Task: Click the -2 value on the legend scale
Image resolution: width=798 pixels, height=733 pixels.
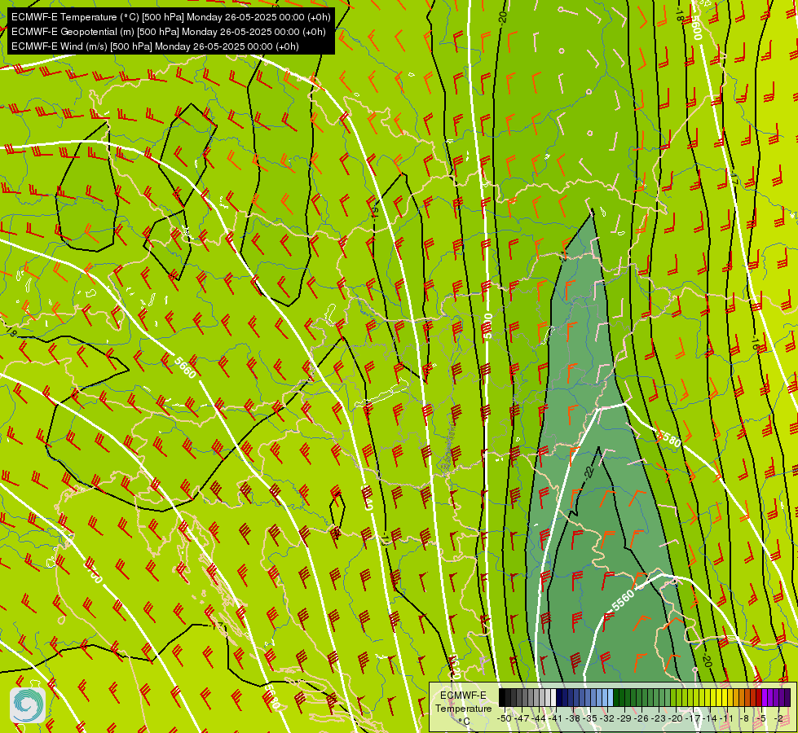Action: [779, 718]
